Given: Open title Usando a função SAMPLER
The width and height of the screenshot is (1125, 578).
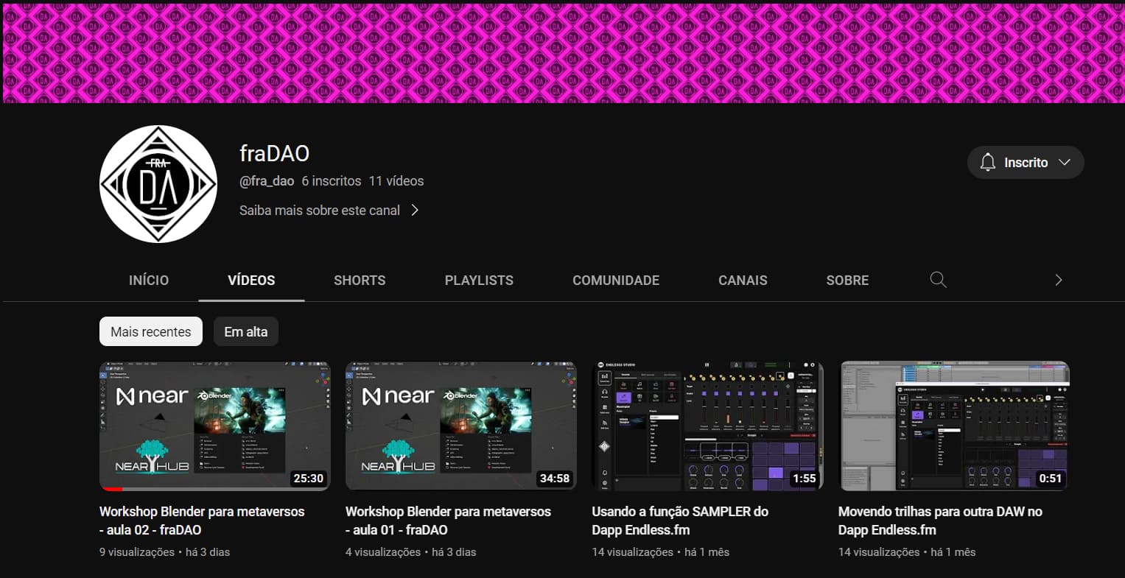Looking at the screenshot, I should (680, 521).
